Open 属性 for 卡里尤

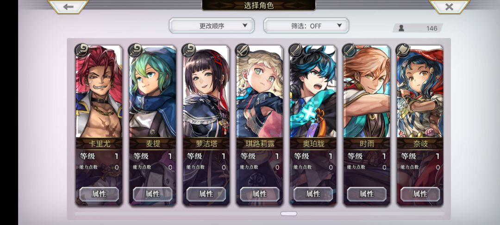tap(99, 194)
